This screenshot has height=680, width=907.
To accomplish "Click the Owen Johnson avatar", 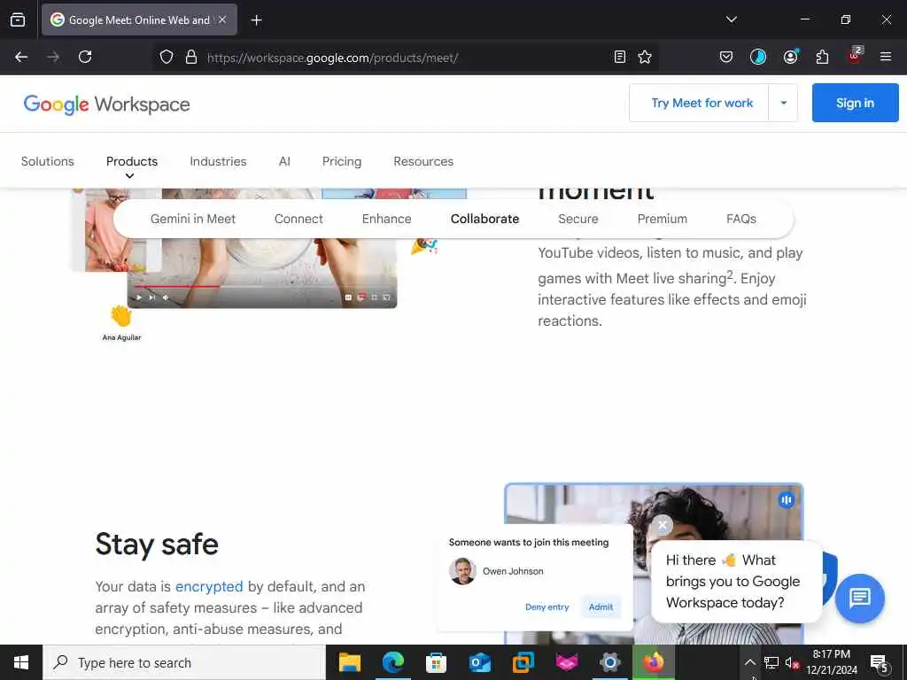I will click(x=462, y=571).
